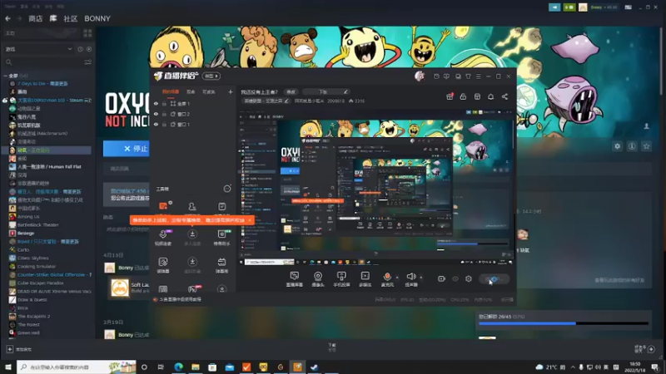Toggle visibility of 全屏 1 source
Viewport: 666px width, 374px height.
[x=156, y=103]
